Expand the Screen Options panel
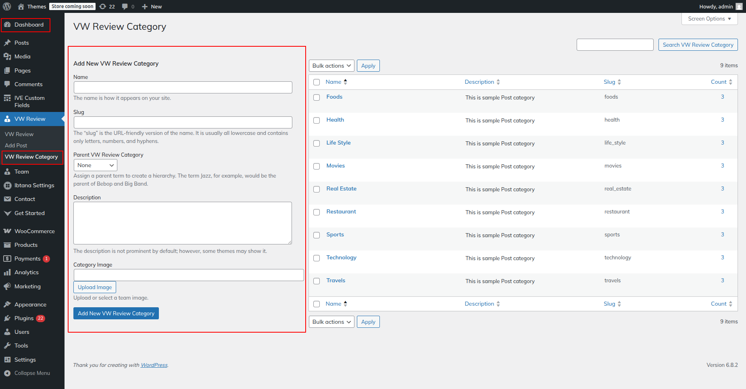746x389 pixels. pyautogui.click(x=709, y=19)
